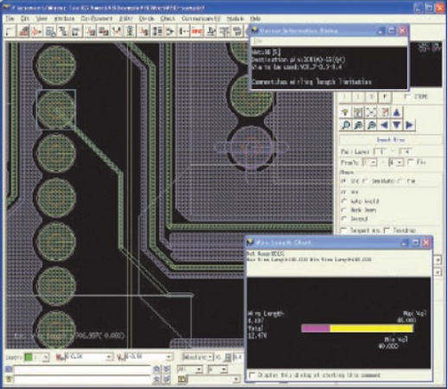Click the red-lettered DRC toolbar icon
This screenshot has width=448, height=389.
coord(197,31)
